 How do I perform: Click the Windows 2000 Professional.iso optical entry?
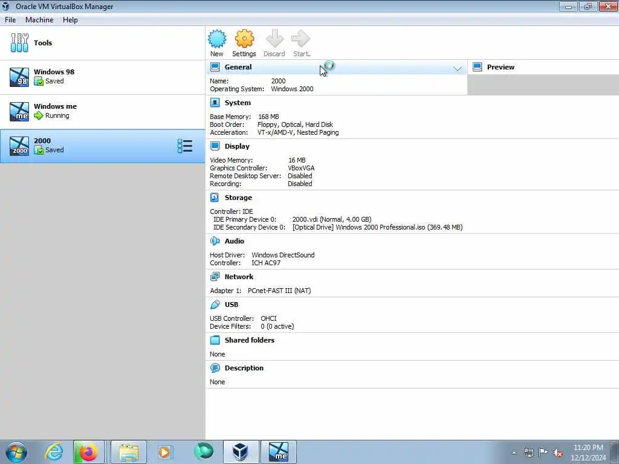(x=377, y=227)
